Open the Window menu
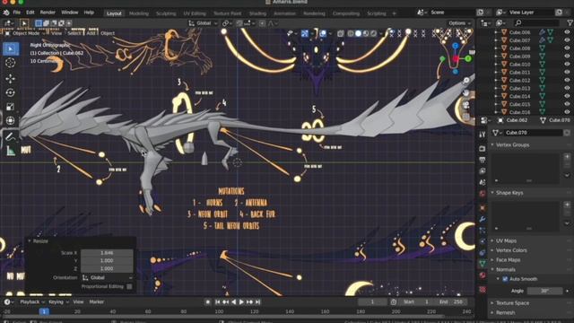574x323 pixels. coord(70,13)
